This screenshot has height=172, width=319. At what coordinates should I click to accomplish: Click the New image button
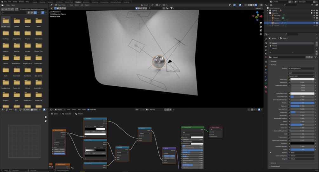tap(26, 109)
